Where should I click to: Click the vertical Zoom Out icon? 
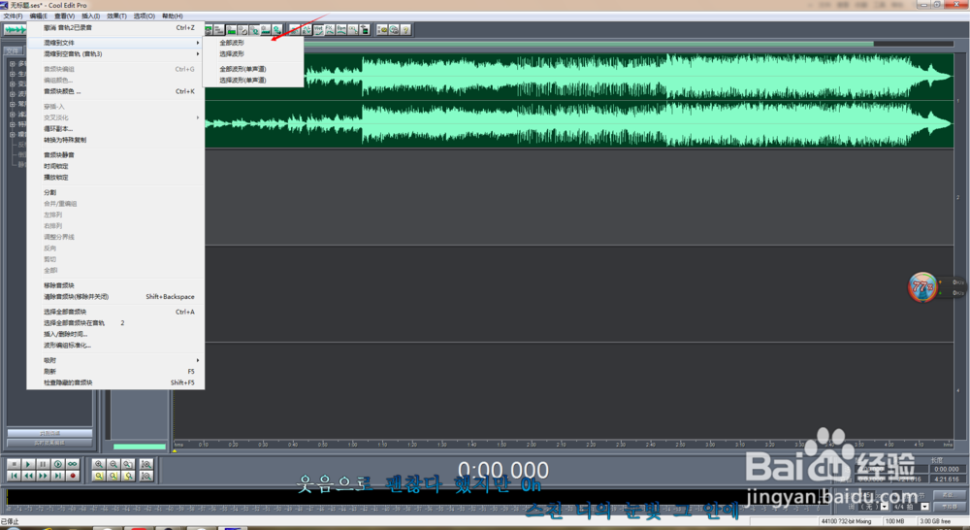tap(146, 476)
